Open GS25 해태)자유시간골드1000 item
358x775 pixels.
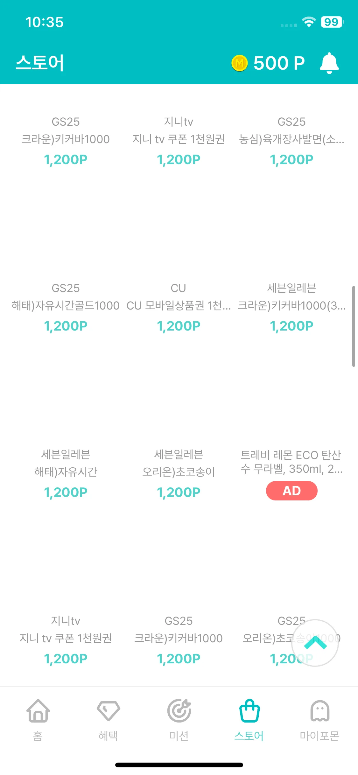(66, 306)
